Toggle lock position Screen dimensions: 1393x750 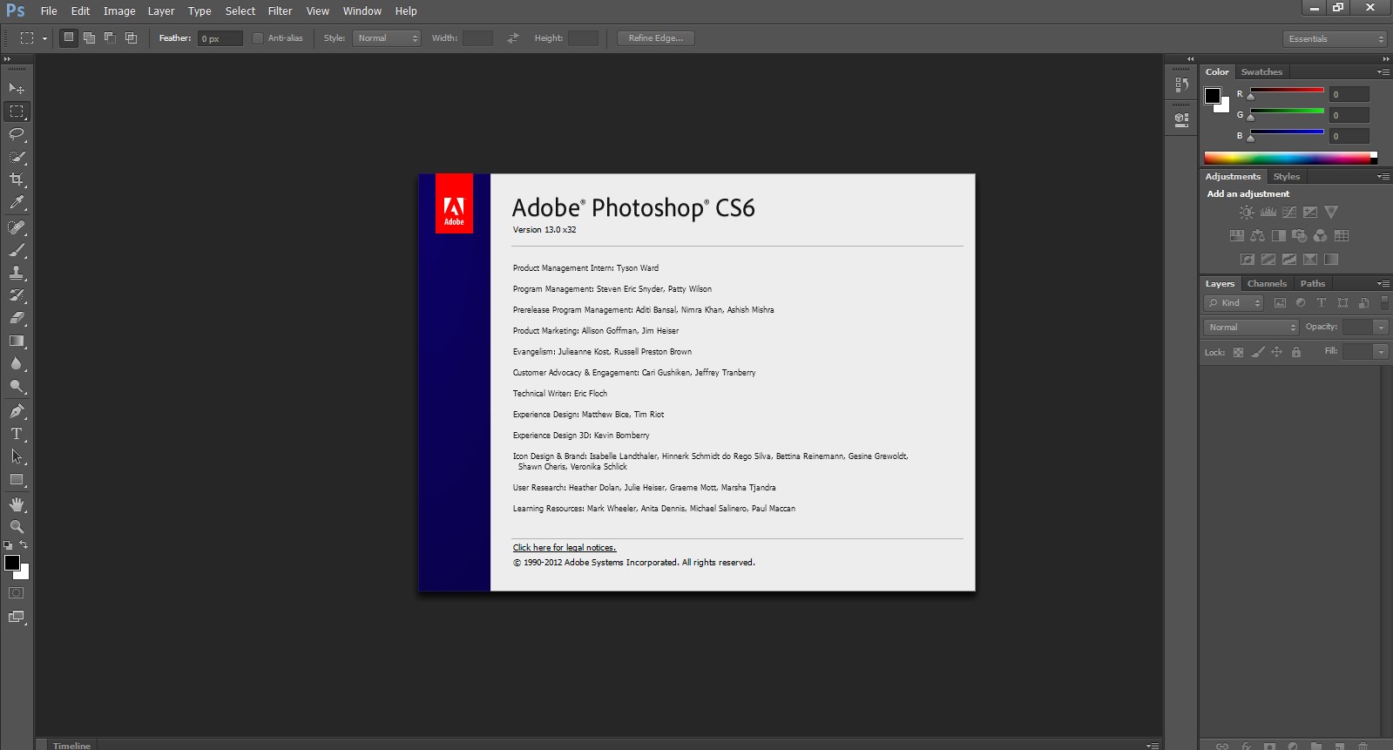(1277, 353)
